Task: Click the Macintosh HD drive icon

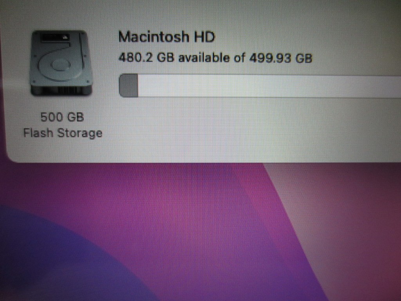Action: pos(61,63)
